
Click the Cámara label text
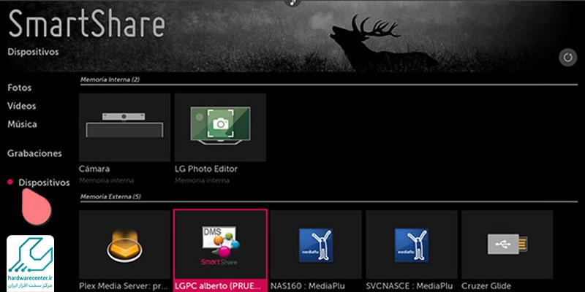click(94, 169)
